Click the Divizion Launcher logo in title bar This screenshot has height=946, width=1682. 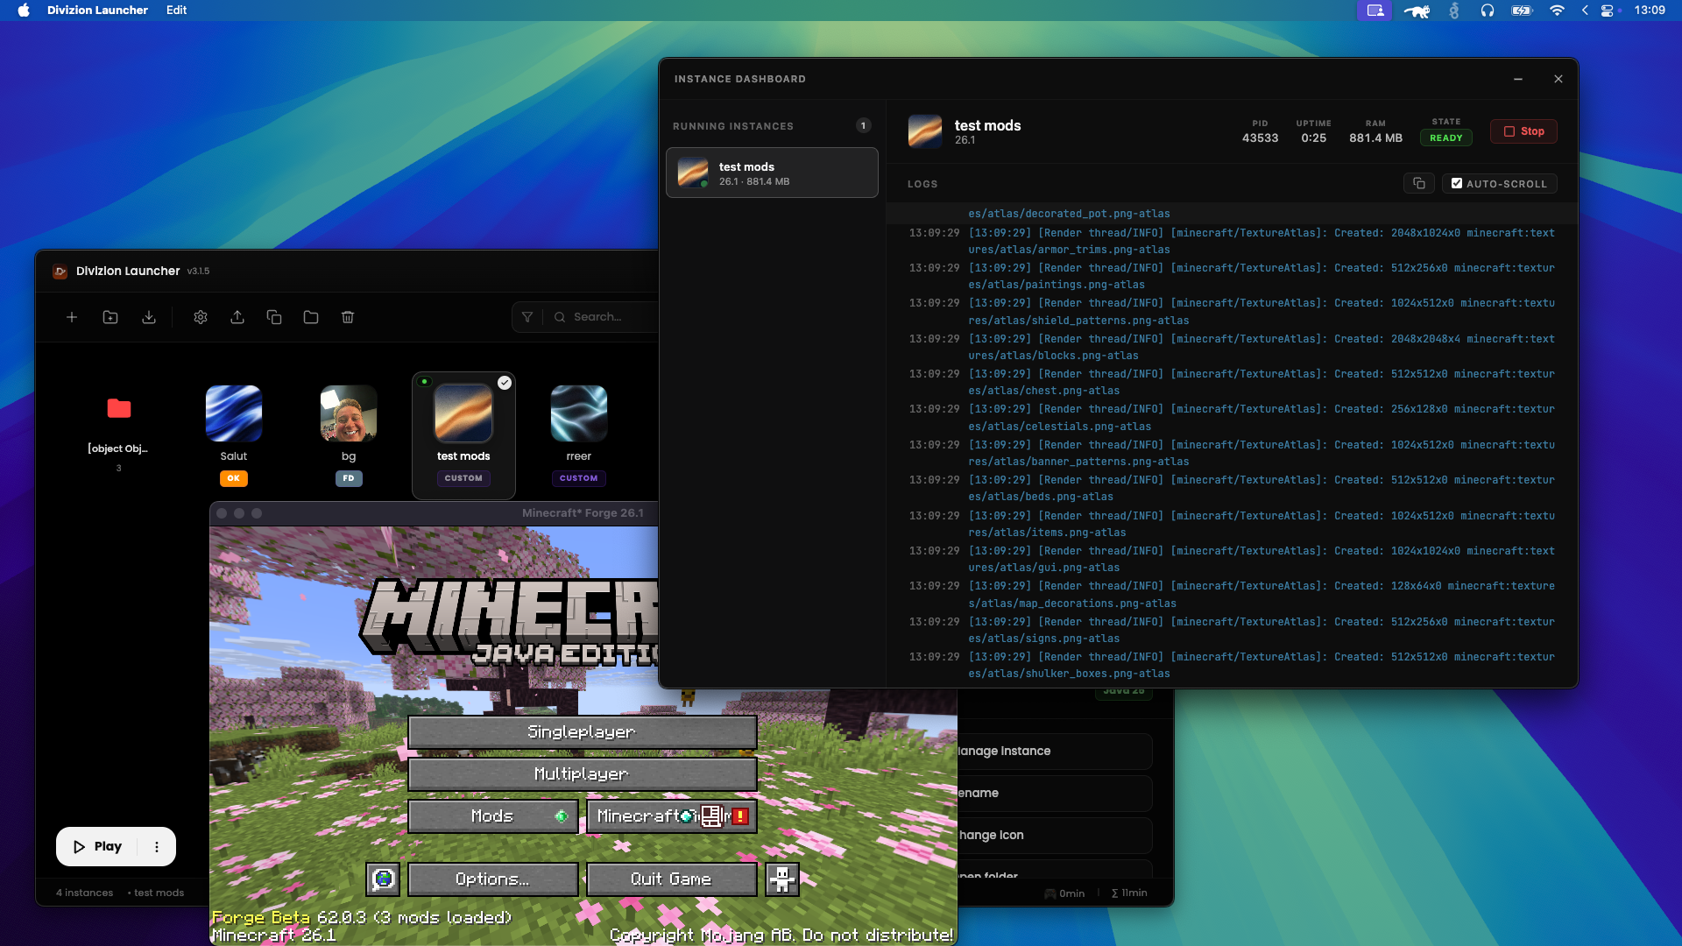pyautogui.click(x=60, y=272)
